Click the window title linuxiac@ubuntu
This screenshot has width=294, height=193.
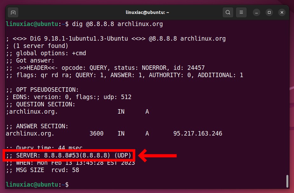147,13
